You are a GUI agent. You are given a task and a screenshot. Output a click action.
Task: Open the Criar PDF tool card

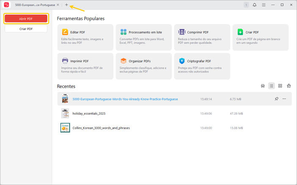[x=261, y=38]
